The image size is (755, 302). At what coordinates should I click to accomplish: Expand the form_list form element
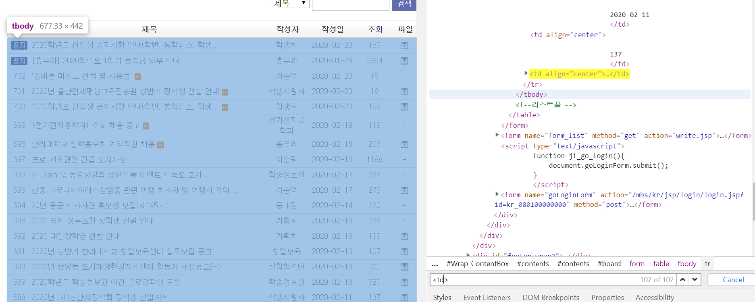point(497,135)
